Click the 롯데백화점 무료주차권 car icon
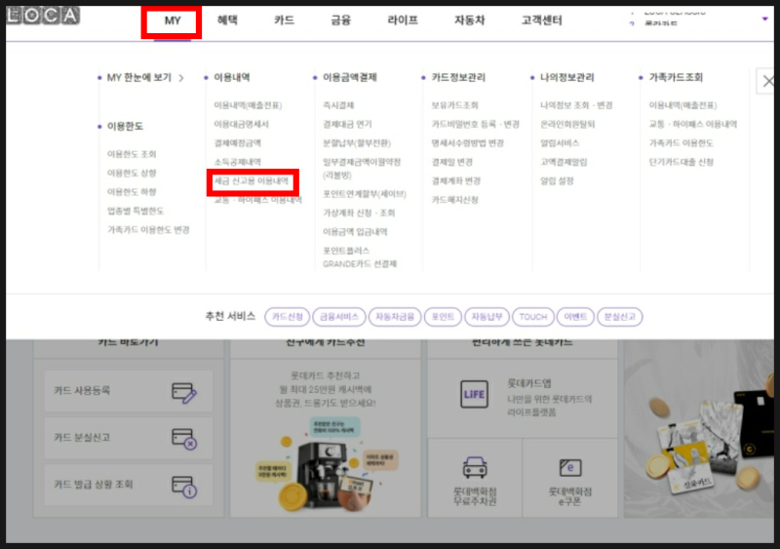The image size is (780, 549). [475, 467]
